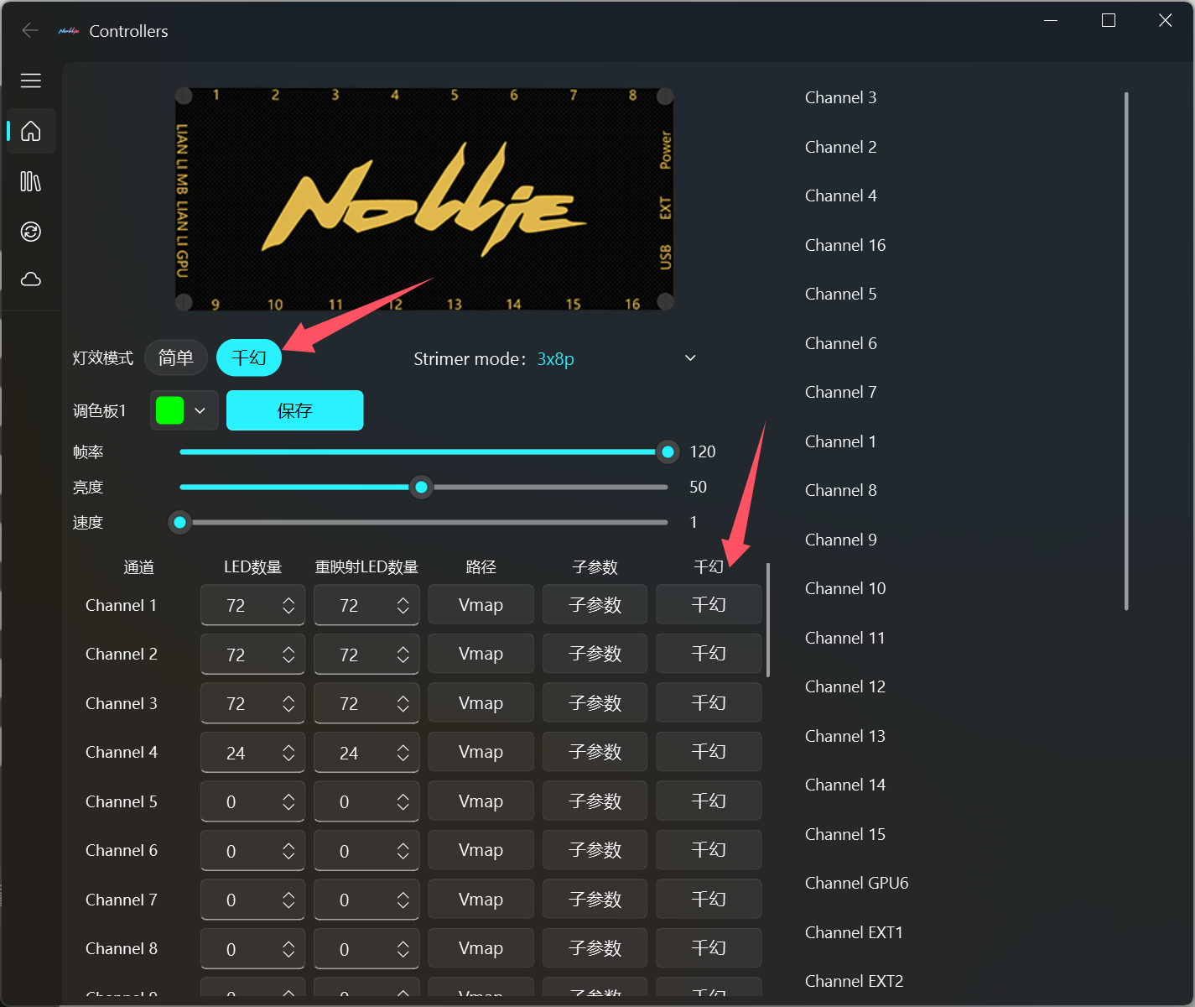Screen dimensions: 1195x1007
Task: Click the channel table scrollbar
Action: point(768,619)
